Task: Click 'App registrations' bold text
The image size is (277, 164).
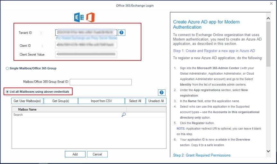Action: coord(207,90)
